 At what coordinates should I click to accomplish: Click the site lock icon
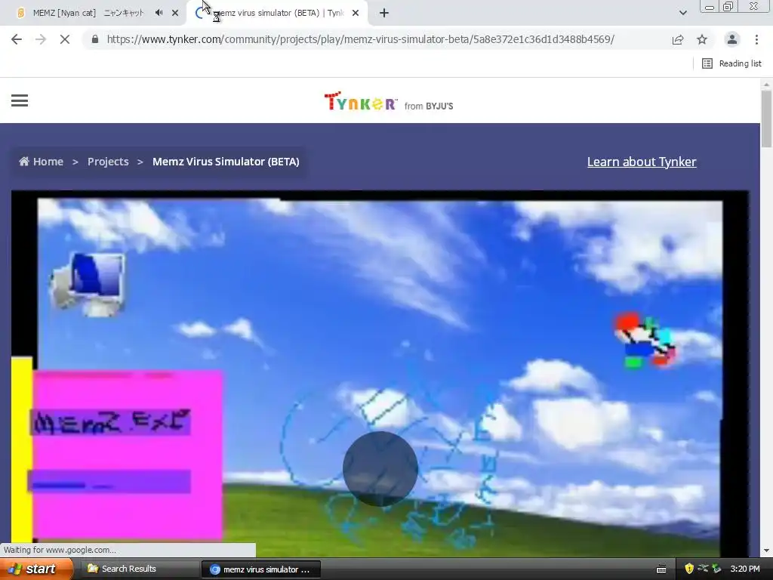pyautogui.click(x=95, y=39)
